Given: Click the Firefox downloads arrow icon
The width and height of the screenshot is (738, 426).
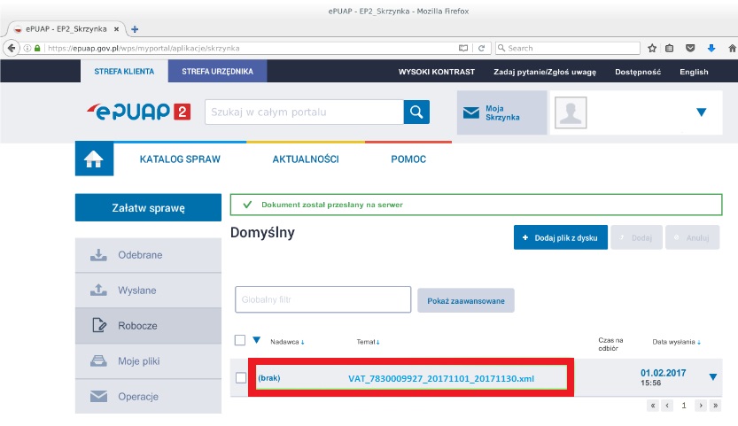Looking at the screenshot, I should click(711, 48).
